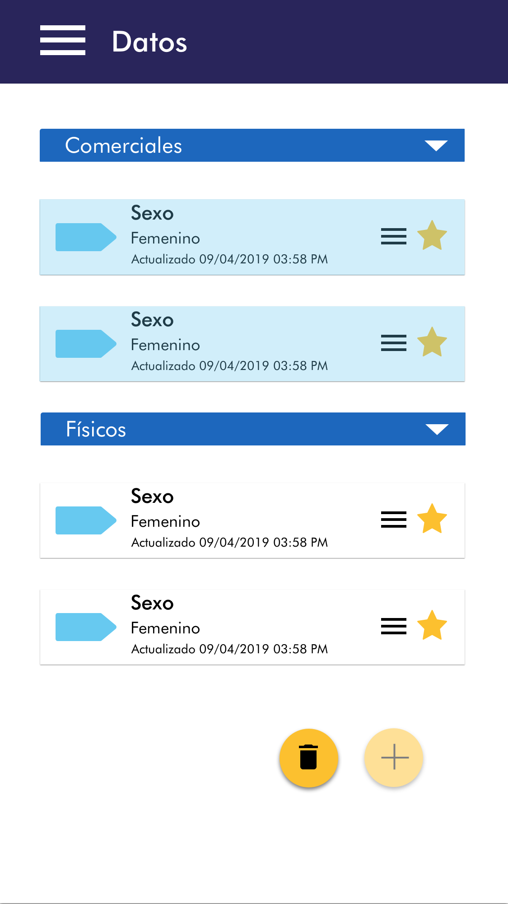Image resolution: width=508 pixels, height=904 pixels.
Task: Open options menu of first Físicos card
Action: click(x=394, y=520)
